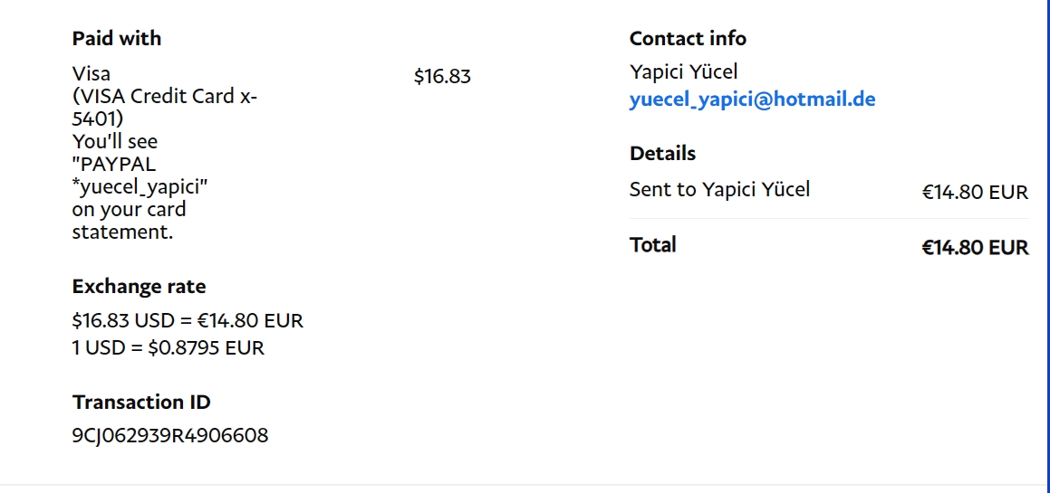
Task: Click the Sent to Yapici Yücel label
Action: pyautogui.click(x=719, y=190)
